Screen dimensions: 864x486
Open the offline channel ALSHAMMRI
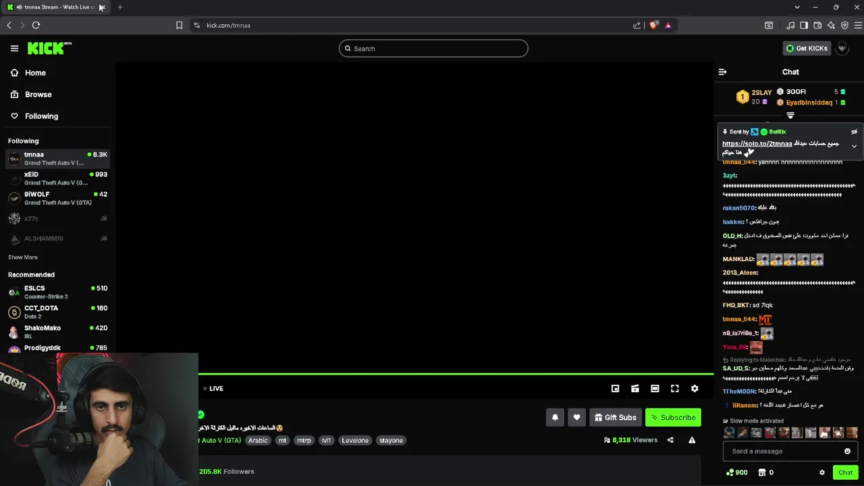[57, 238]
